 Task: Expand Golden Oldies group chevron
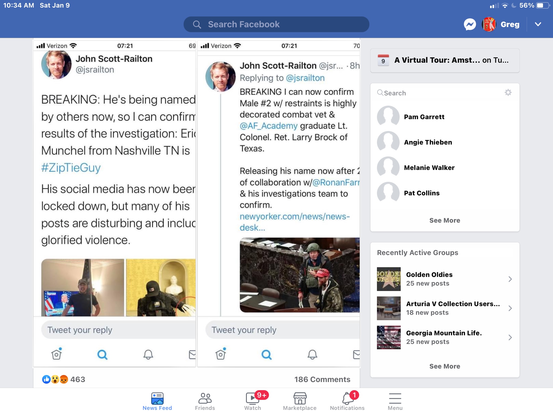tap(510, 279)
